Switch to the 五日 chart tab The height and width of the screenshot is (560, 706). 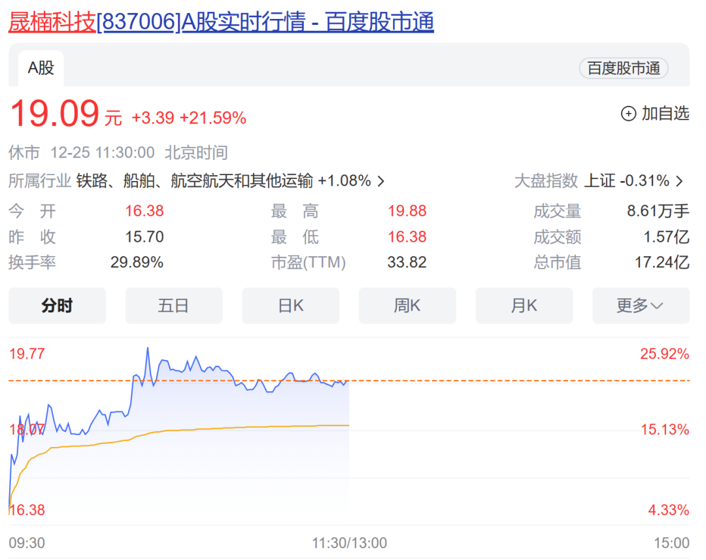174,306
